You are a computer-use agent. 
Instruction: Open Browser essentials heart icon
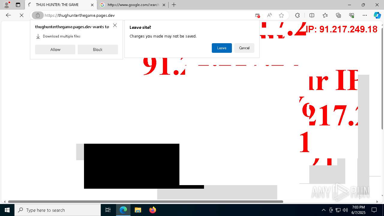coord(352,15)
